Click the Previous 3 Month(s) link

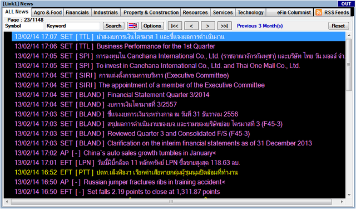pos(260,26)
